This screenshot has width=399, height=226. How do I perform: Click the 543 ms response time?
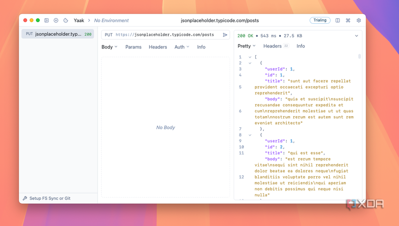pyautogui.click(x=268, y=36)
